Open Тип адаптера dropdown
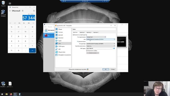 coord(101,44)
